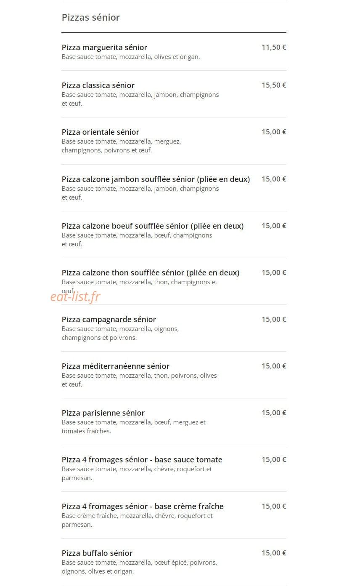Click the 11,50 € marguerita price

(x=274, y=47)
